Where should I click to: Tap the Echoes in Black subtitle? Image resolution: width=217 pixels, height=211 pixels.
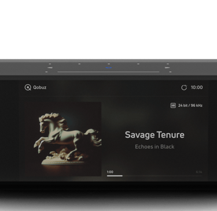click(x=155, y=147)
